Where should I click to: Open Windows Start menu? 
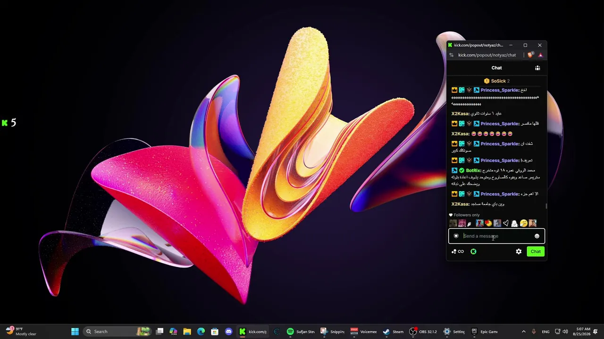[x=75, y=331]
